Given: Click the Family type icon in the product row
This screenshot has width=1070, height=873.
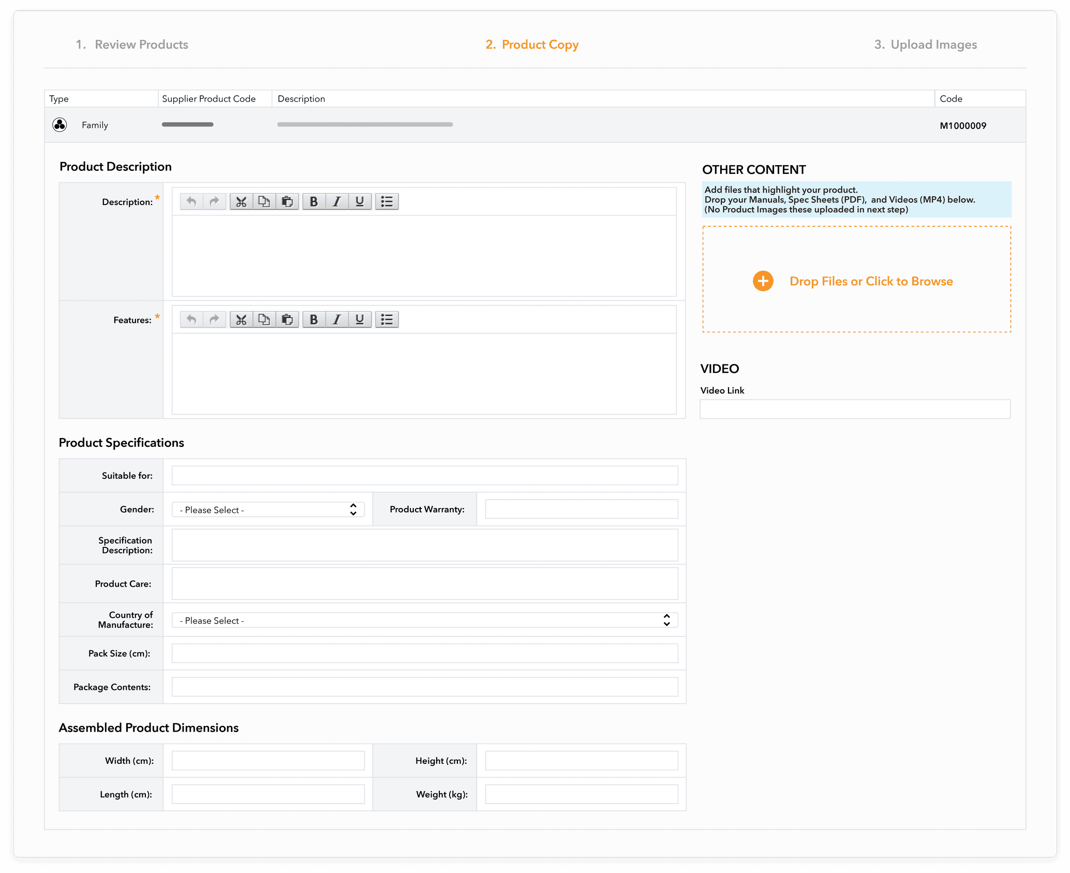Looking at the screenshot, I should pos(60,125).
